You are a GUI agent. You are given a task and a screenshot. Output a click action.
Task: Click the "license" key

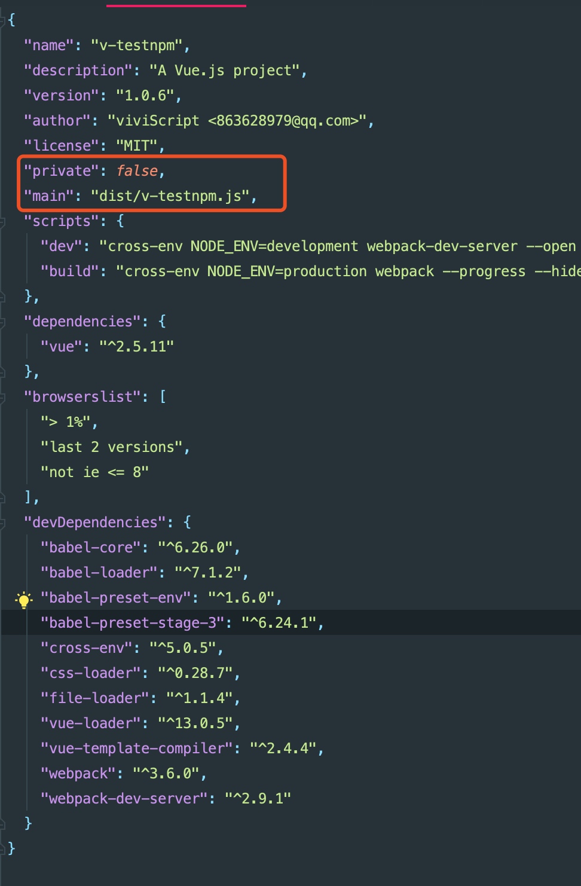point(62,146)
